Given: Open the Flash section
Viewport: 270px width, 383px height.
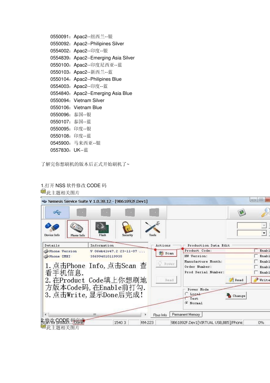Looking at the screenshot, I should (102, 229).
